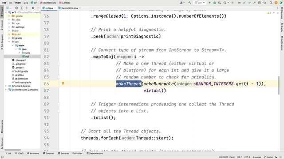
Task: Open the Profiler tool window
Action: tap(78, 153)
